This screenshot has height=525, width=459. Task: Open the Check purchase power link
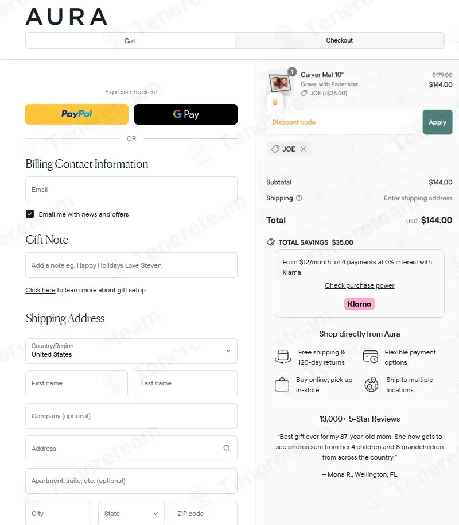coord(360,285)
